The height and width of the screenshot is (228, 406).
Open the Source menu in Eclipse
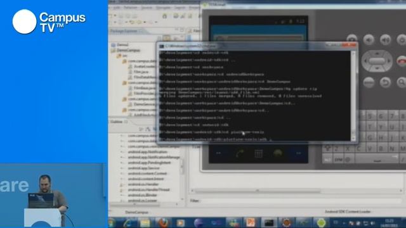pos(147,8)
